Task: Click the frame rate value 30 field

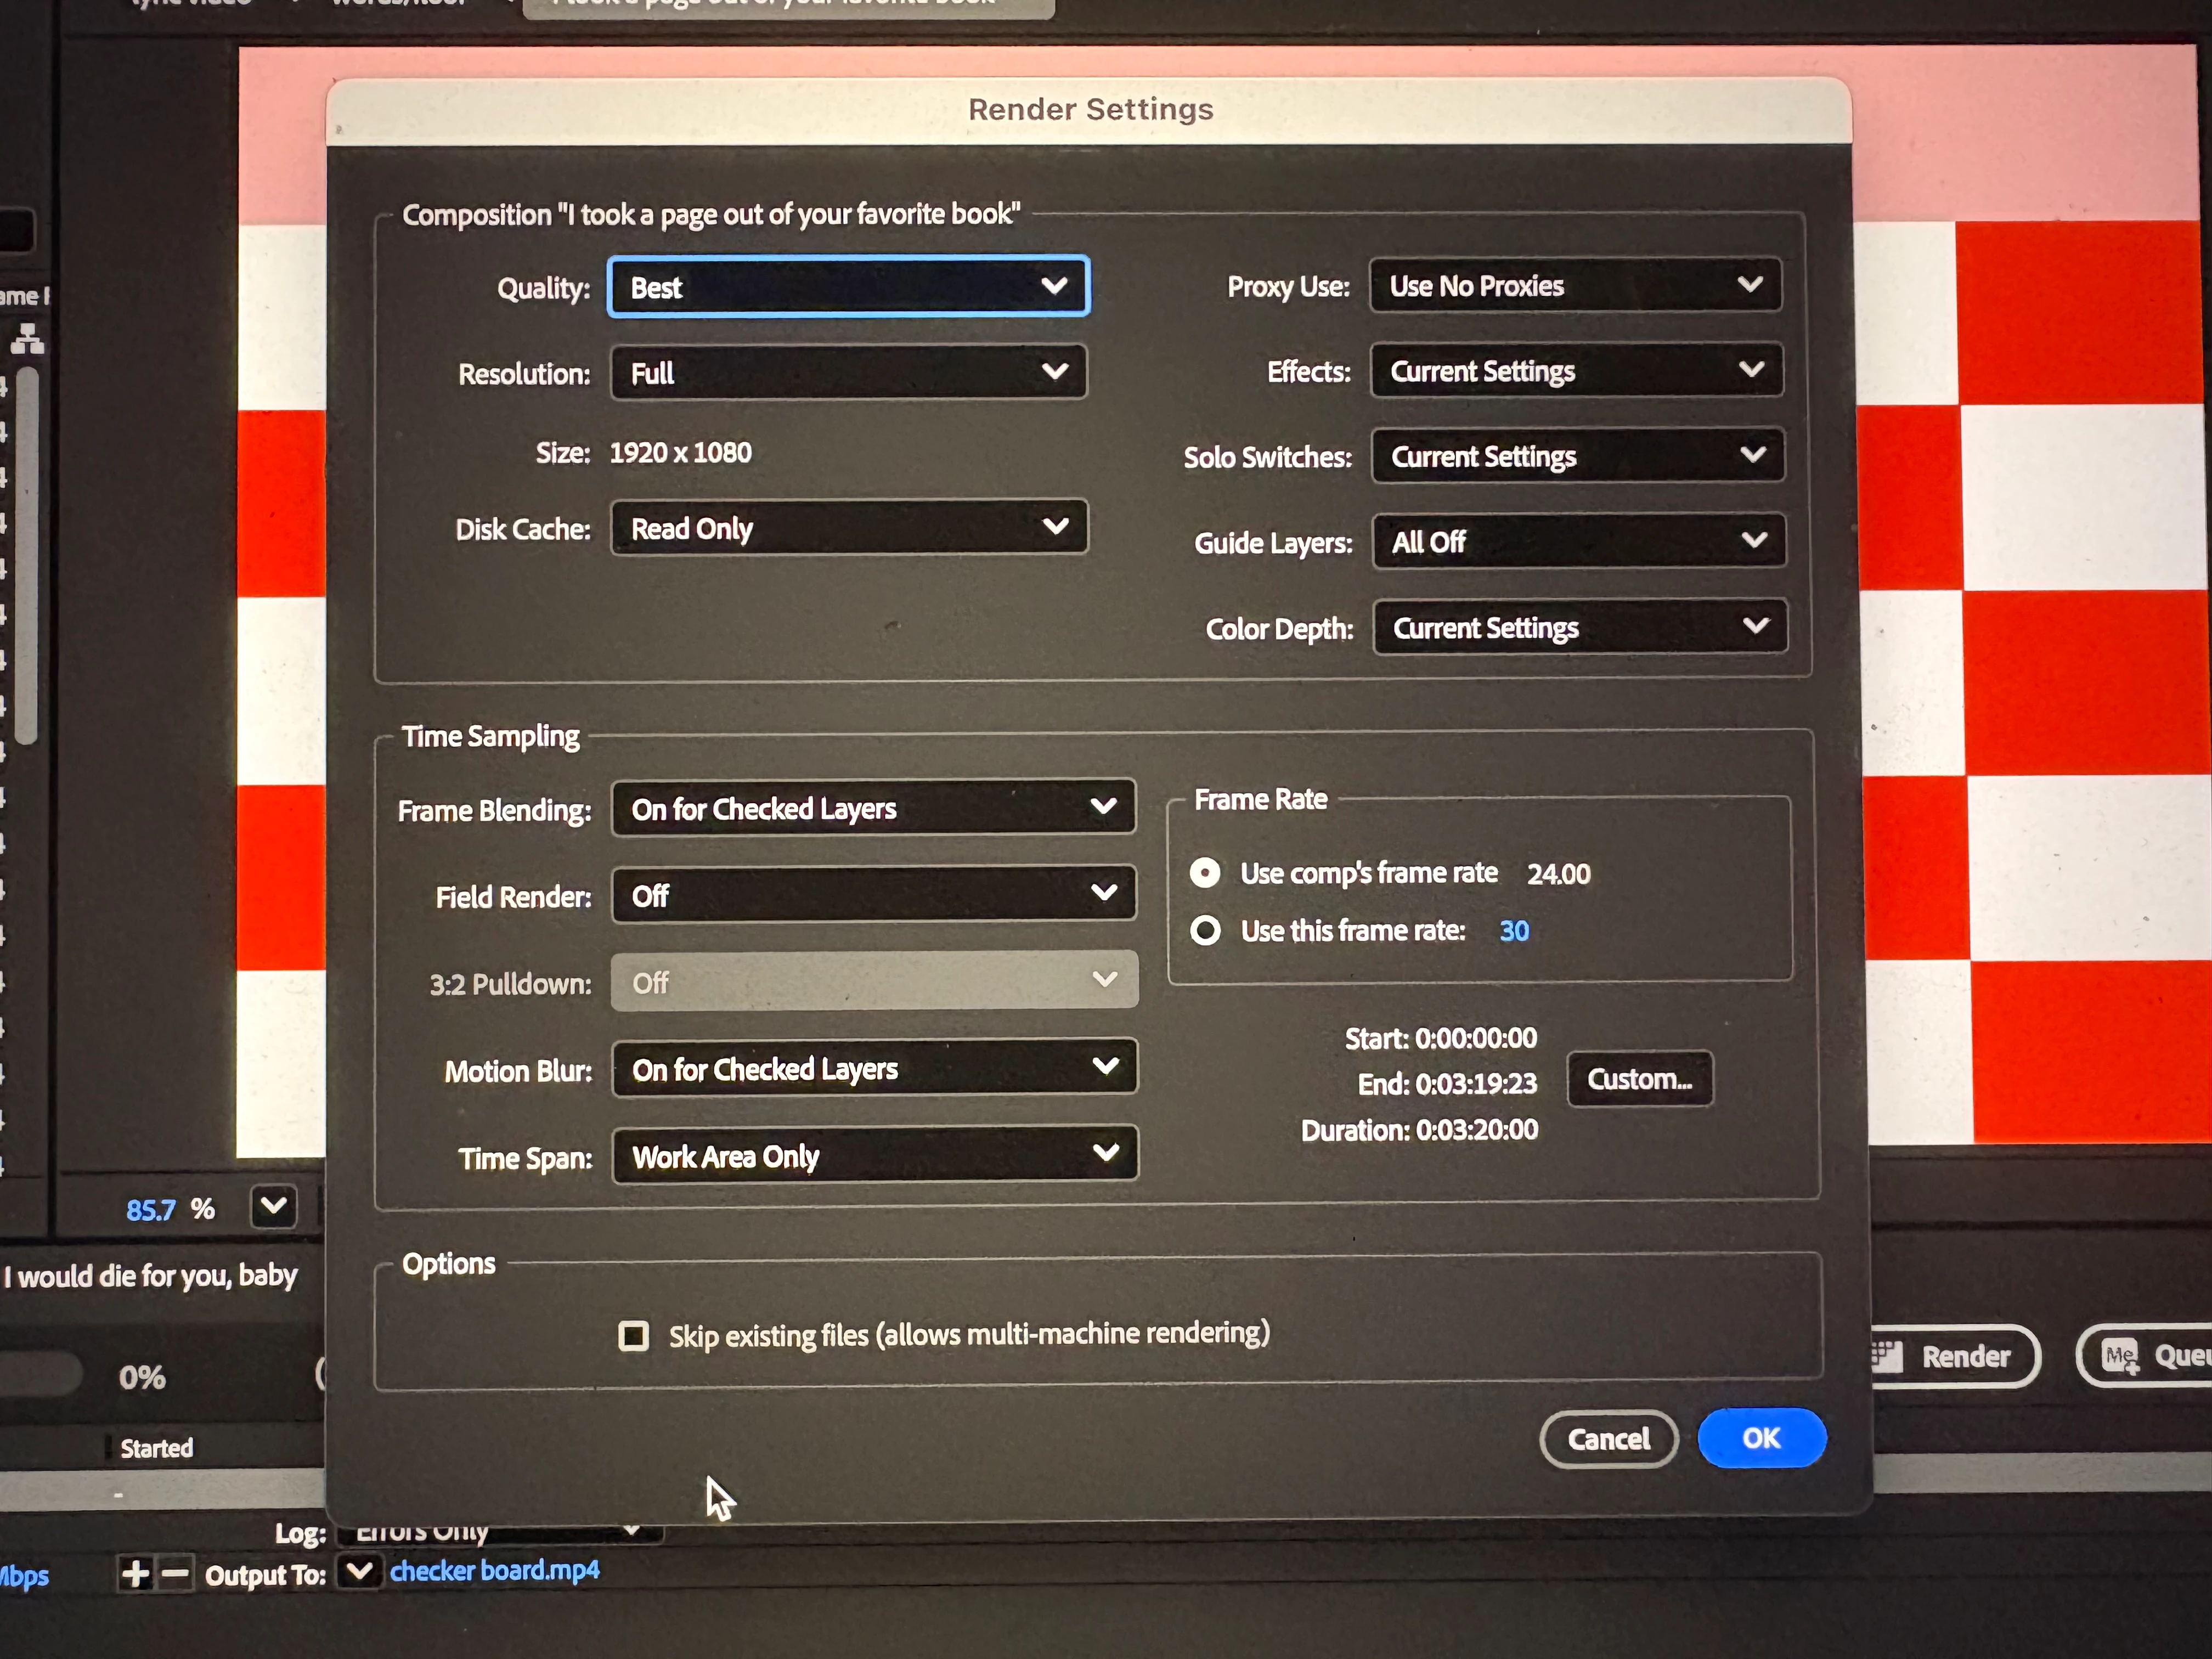Action: pos(1514,931)
